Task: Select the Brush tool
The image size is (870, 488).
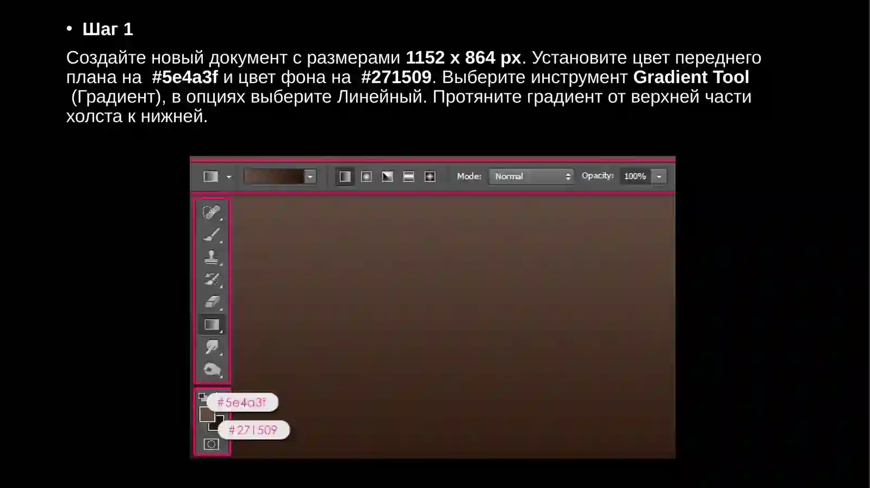Action: [x=212, y=235]
